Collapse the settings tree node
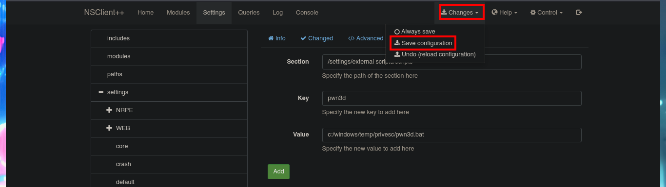The width and height of the screenshot is (666, 187). click(x=101, y=92)
